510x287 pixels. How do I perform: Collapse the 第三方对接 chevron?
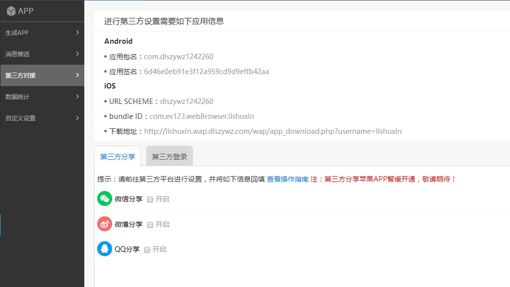coord(77,75)
